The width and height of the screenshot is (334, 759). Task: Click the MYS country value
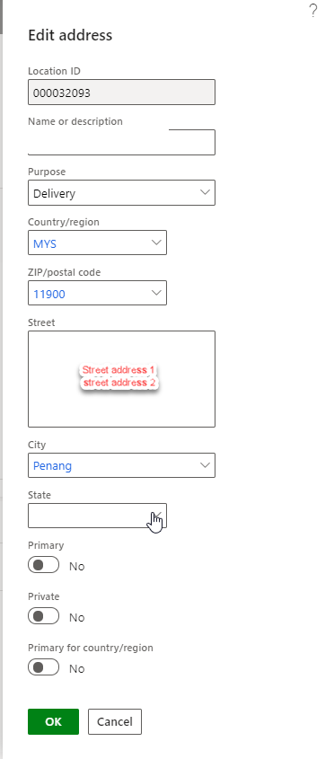[x=45, y=243]
